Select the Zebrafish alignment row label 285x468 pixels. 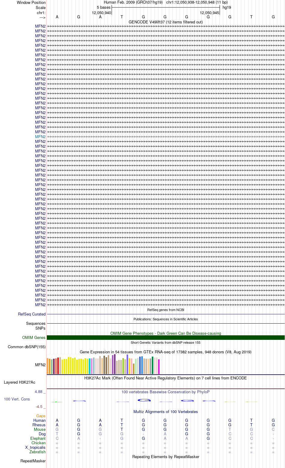tap(37, 452)
